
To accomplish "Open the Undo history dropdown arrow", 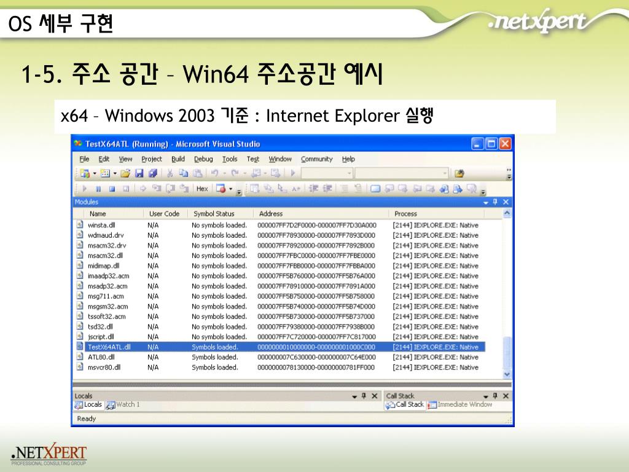I will [x=225, y=173].
